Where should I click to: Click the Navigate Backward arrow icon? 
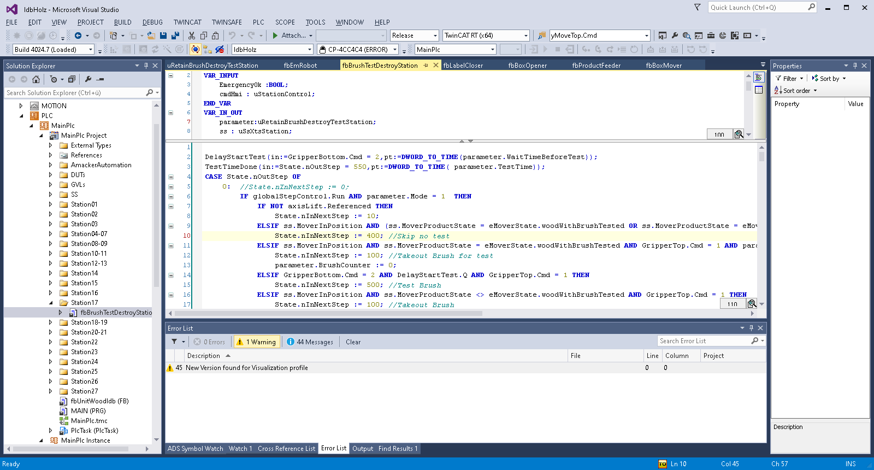click(78, 36)
